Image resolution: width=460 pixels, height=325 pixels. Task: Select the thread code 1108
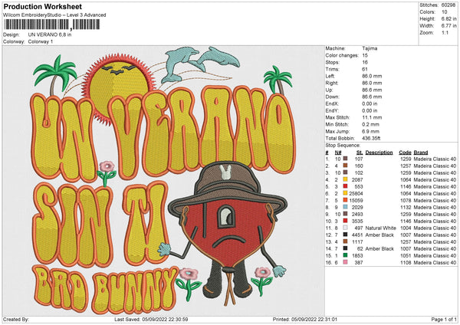point(406,262)
